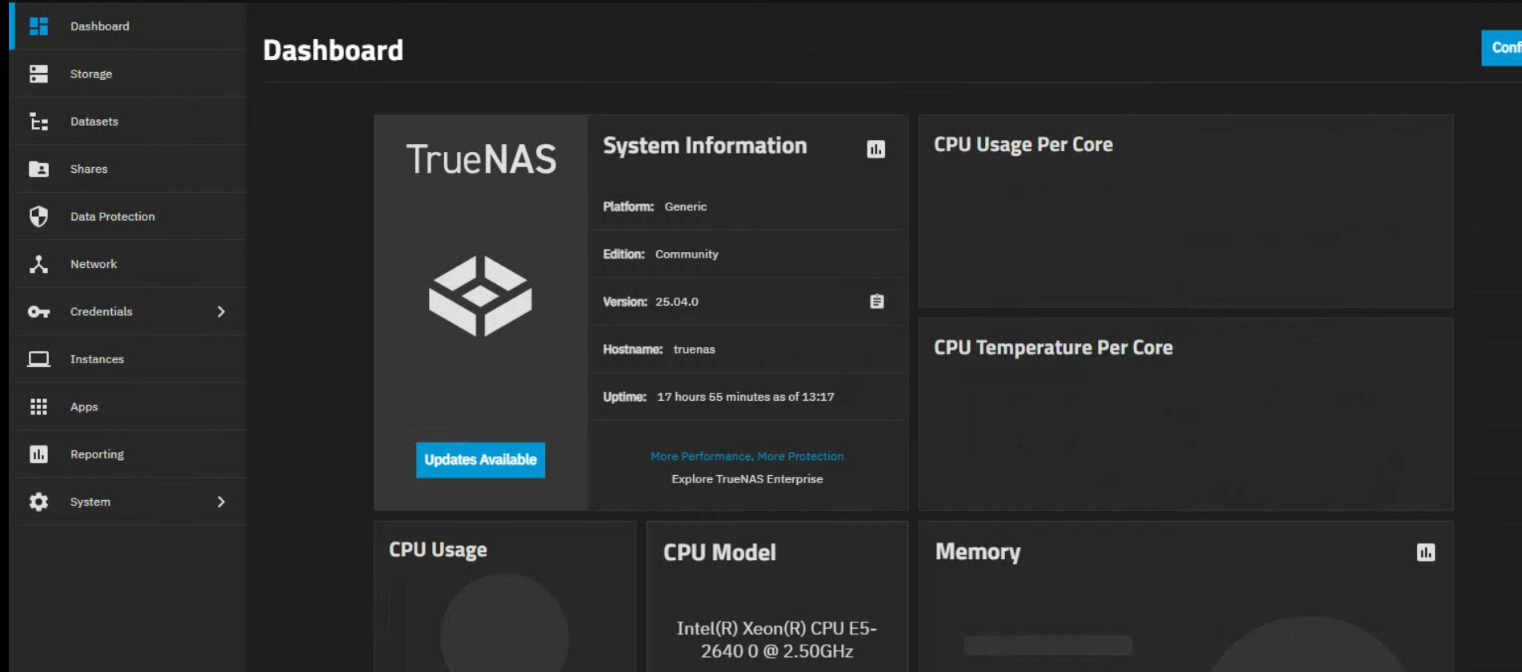Screen dimensions: 1522x672
Task: Select the Uptime 17 hours 55 minutes text
Action: (746, 397)
